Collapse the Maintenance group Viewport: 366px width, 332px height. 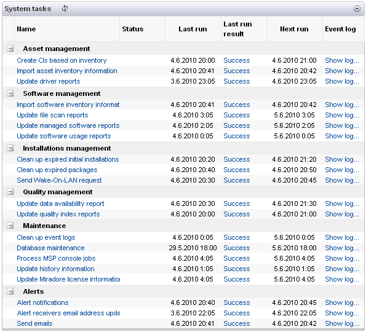point(10,226)
